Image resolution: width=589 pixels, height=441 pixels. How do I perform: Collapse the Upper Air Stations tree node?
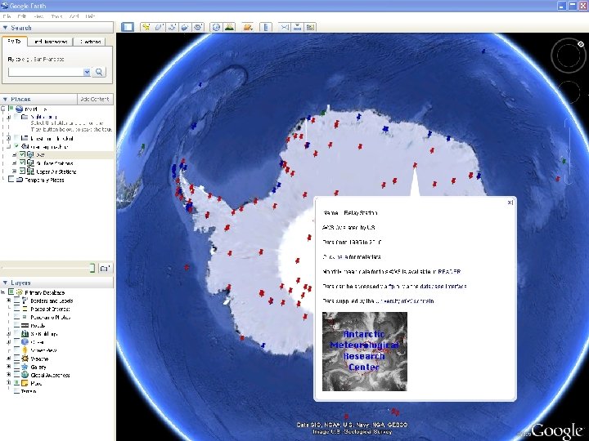coord(15,171)
